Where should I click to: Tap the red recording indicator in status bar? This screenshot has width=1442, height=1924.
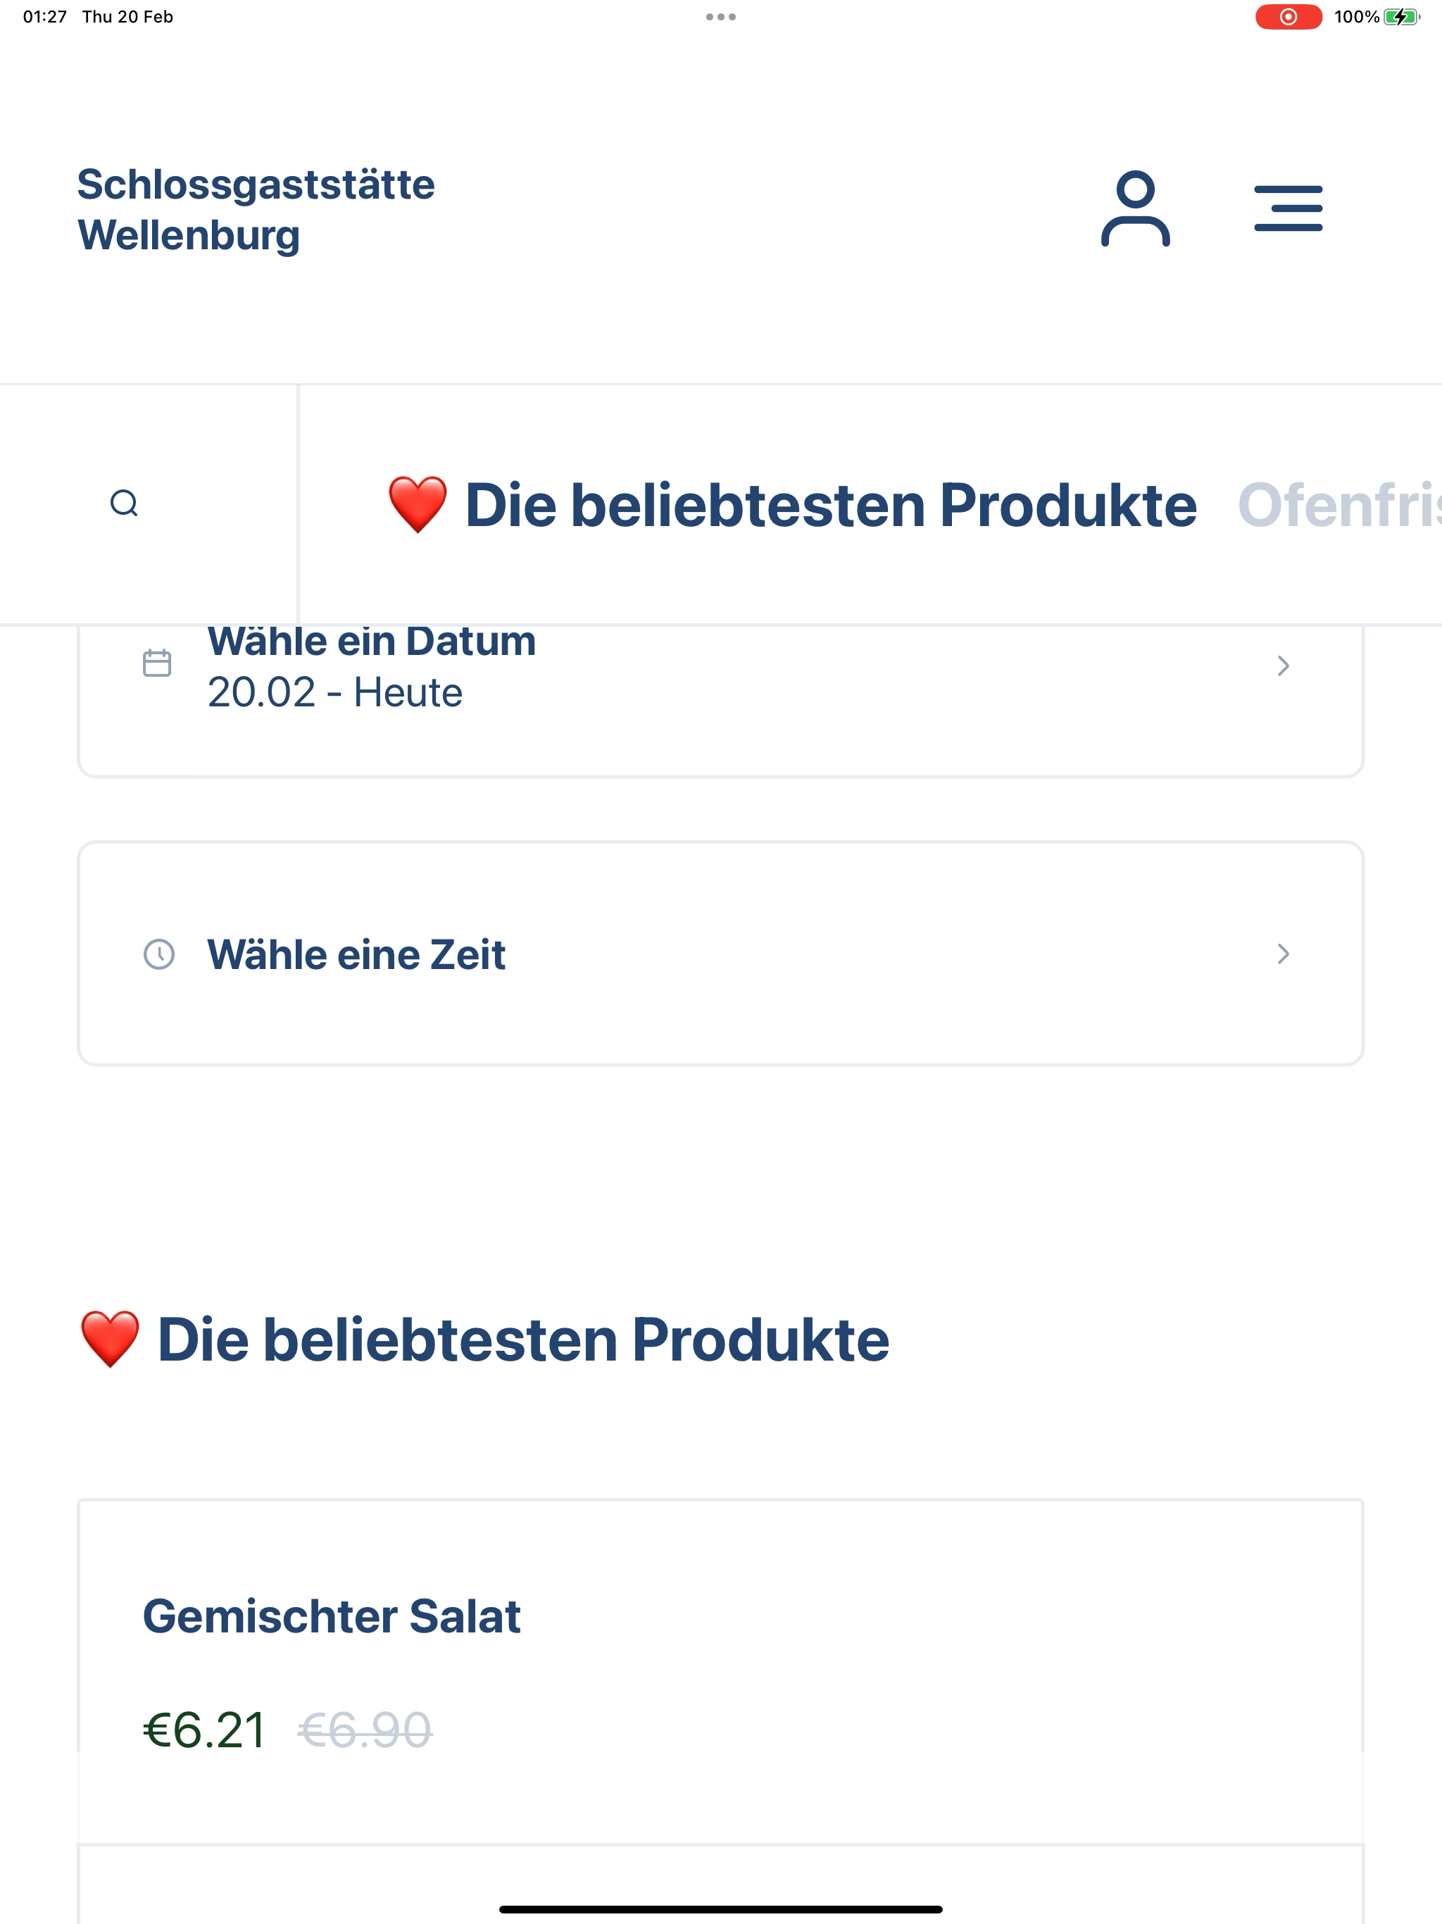coord(1288,16)
